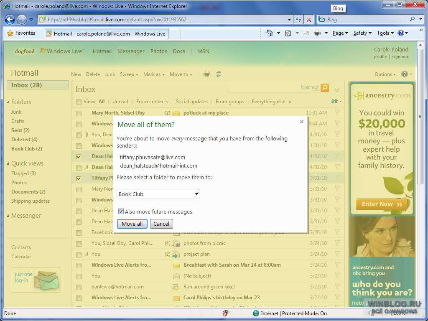Viewport: 428px width, 321px height.
Task: Click the green Hotmail refresh arrows icon
Action: 218,74
